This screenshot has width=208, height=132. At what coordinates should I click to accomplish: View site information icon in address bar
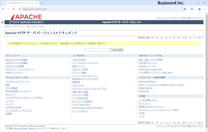[x=20, y=9]
